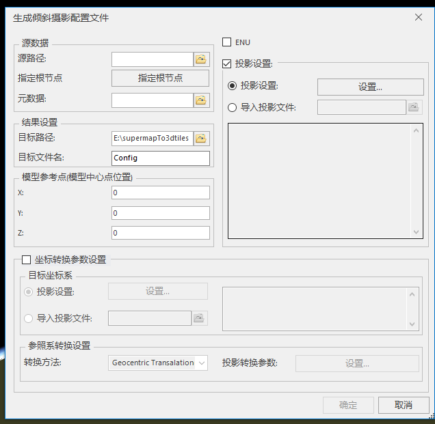Click the 指定根节点 button
435x424 pixels.
160,78
